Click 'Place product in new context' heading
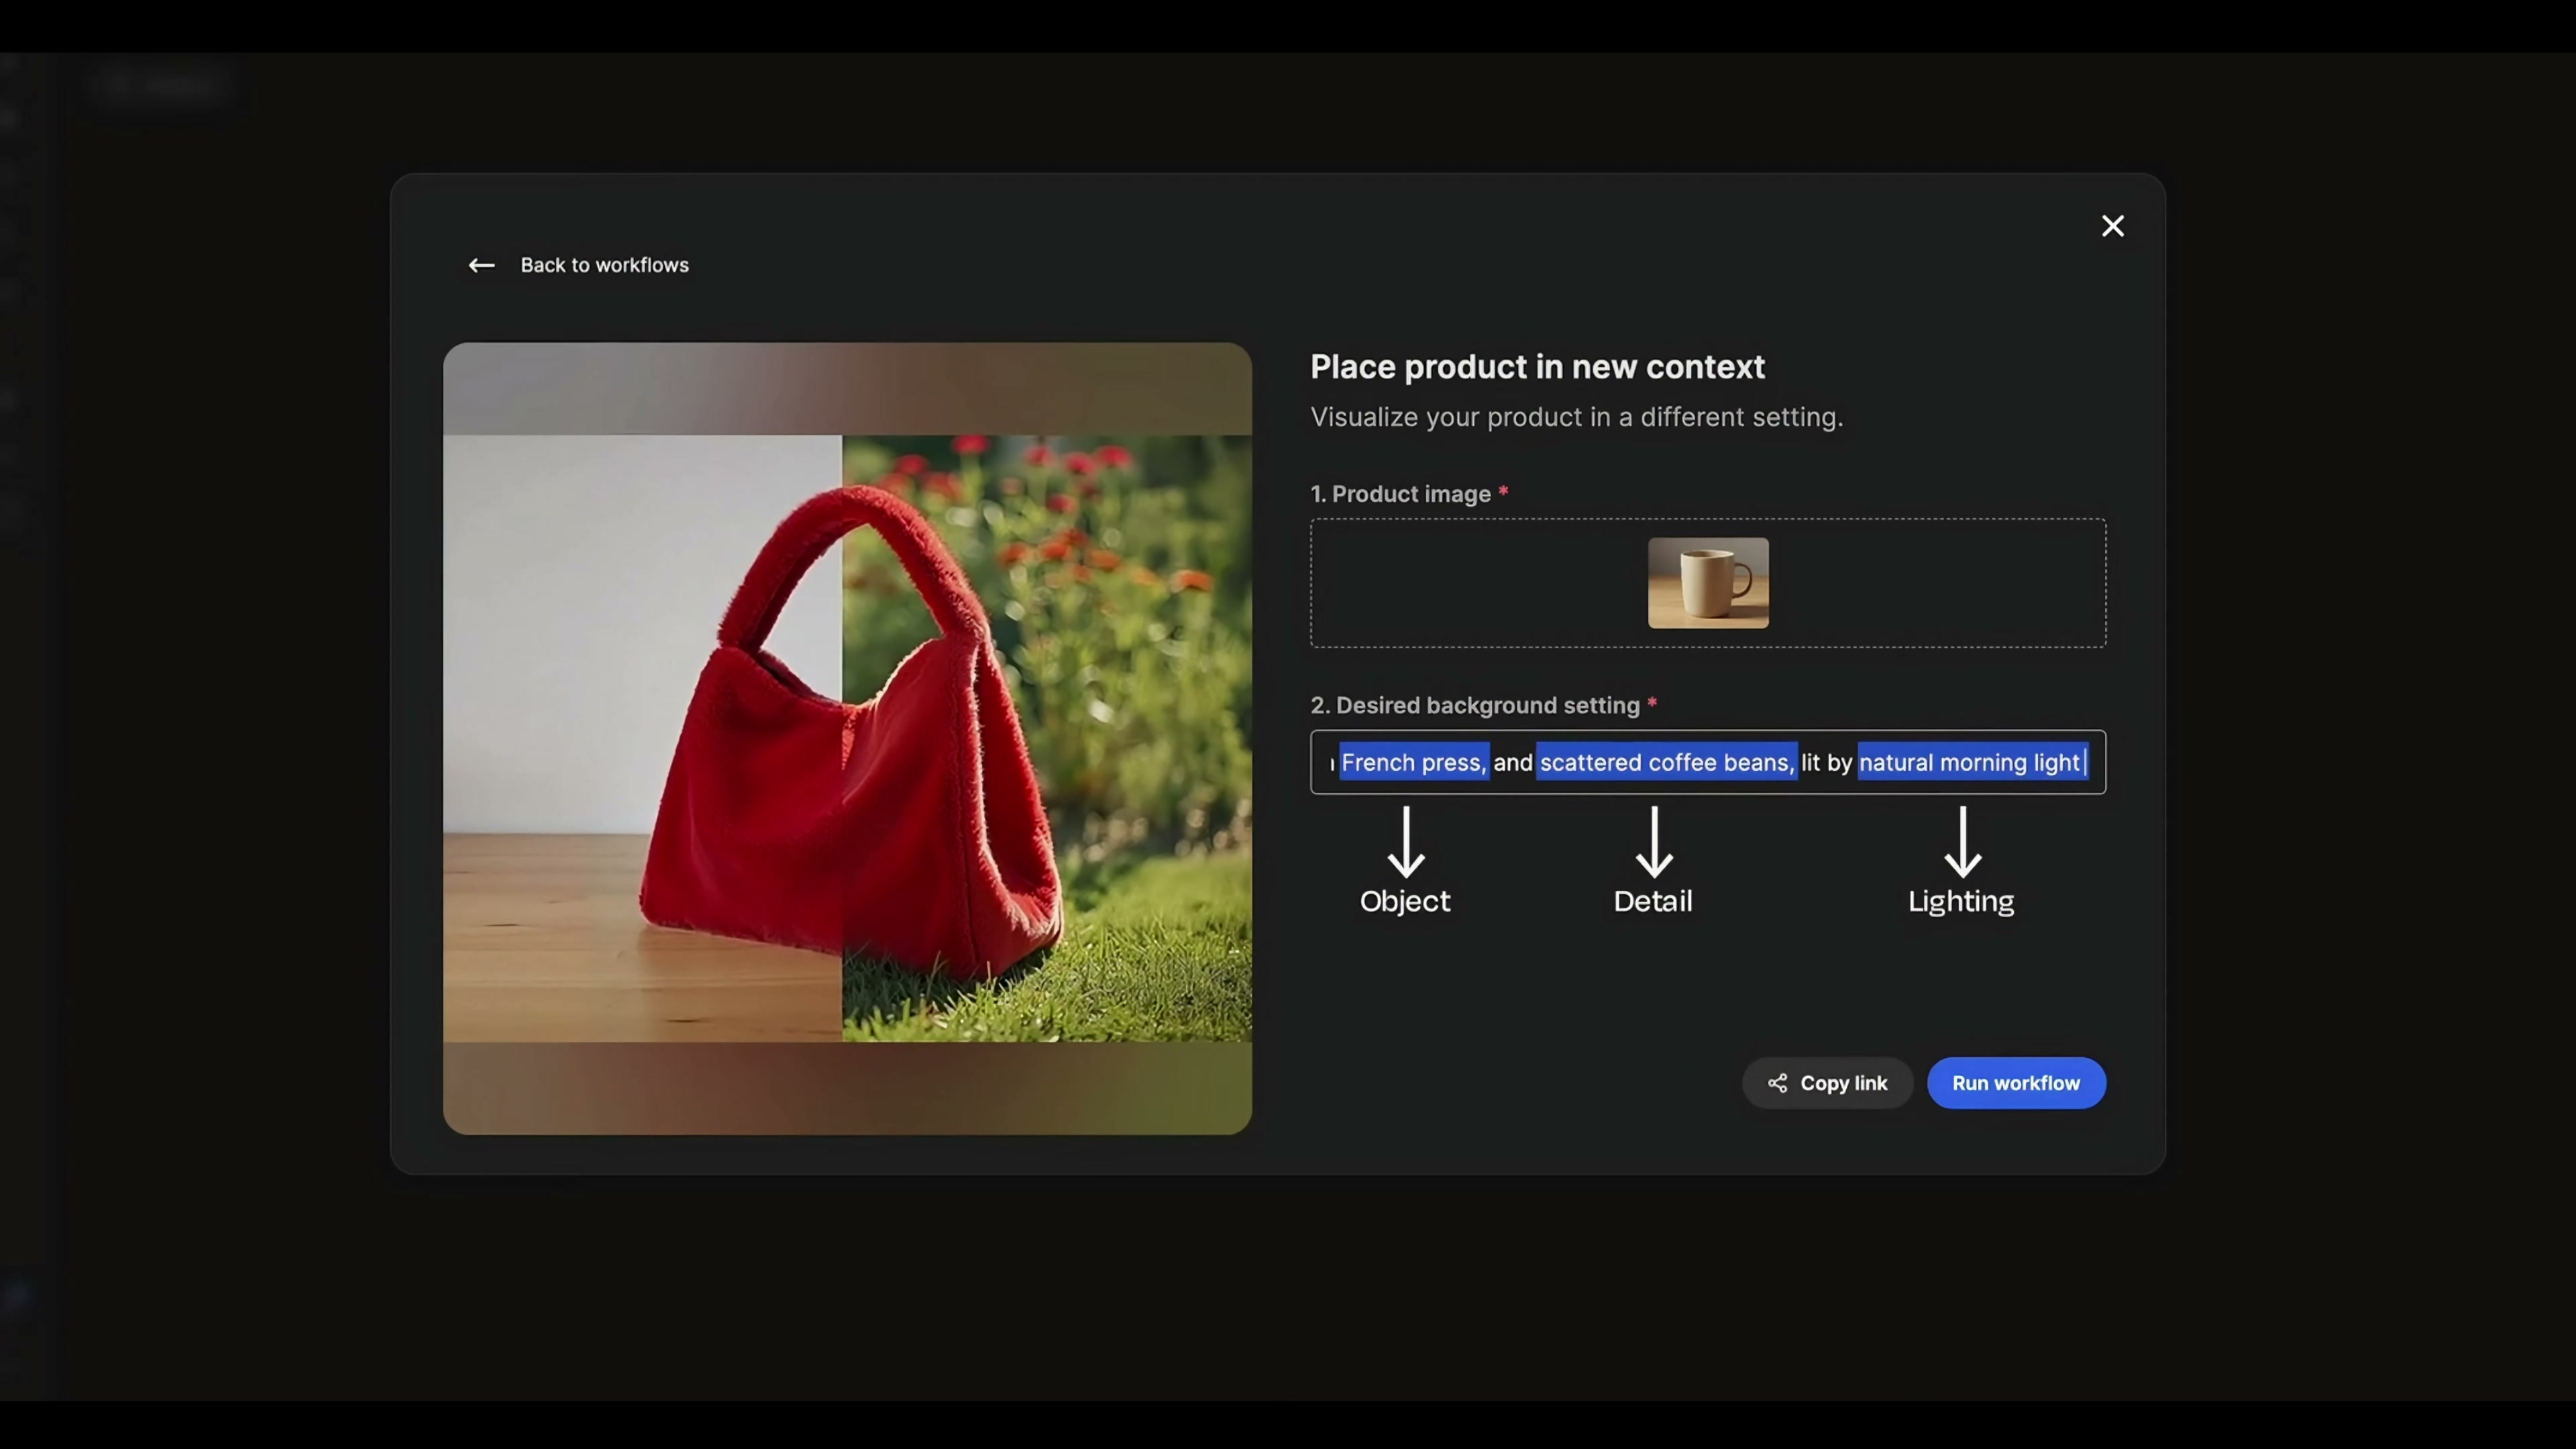 (x=1537, y=367)
